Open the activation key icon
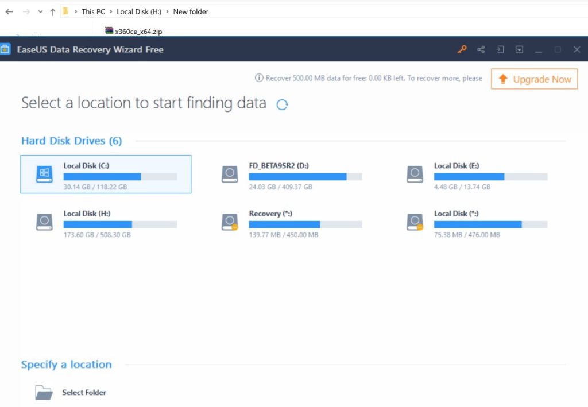This screenshot has height=407, width=588. tap(462, 49)
